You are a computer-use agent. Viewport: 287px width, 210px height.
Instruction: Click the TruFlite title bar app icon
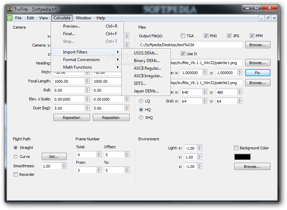(10, 9)
